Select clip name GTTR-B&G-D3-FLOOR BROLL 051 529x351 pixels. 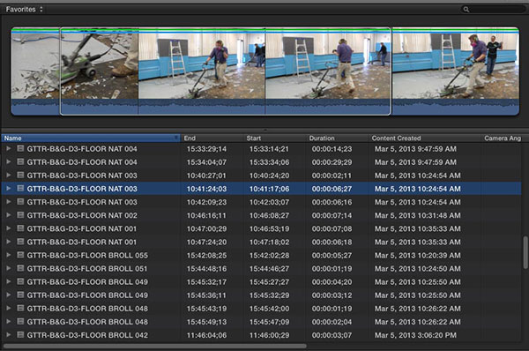pos(87,269)
